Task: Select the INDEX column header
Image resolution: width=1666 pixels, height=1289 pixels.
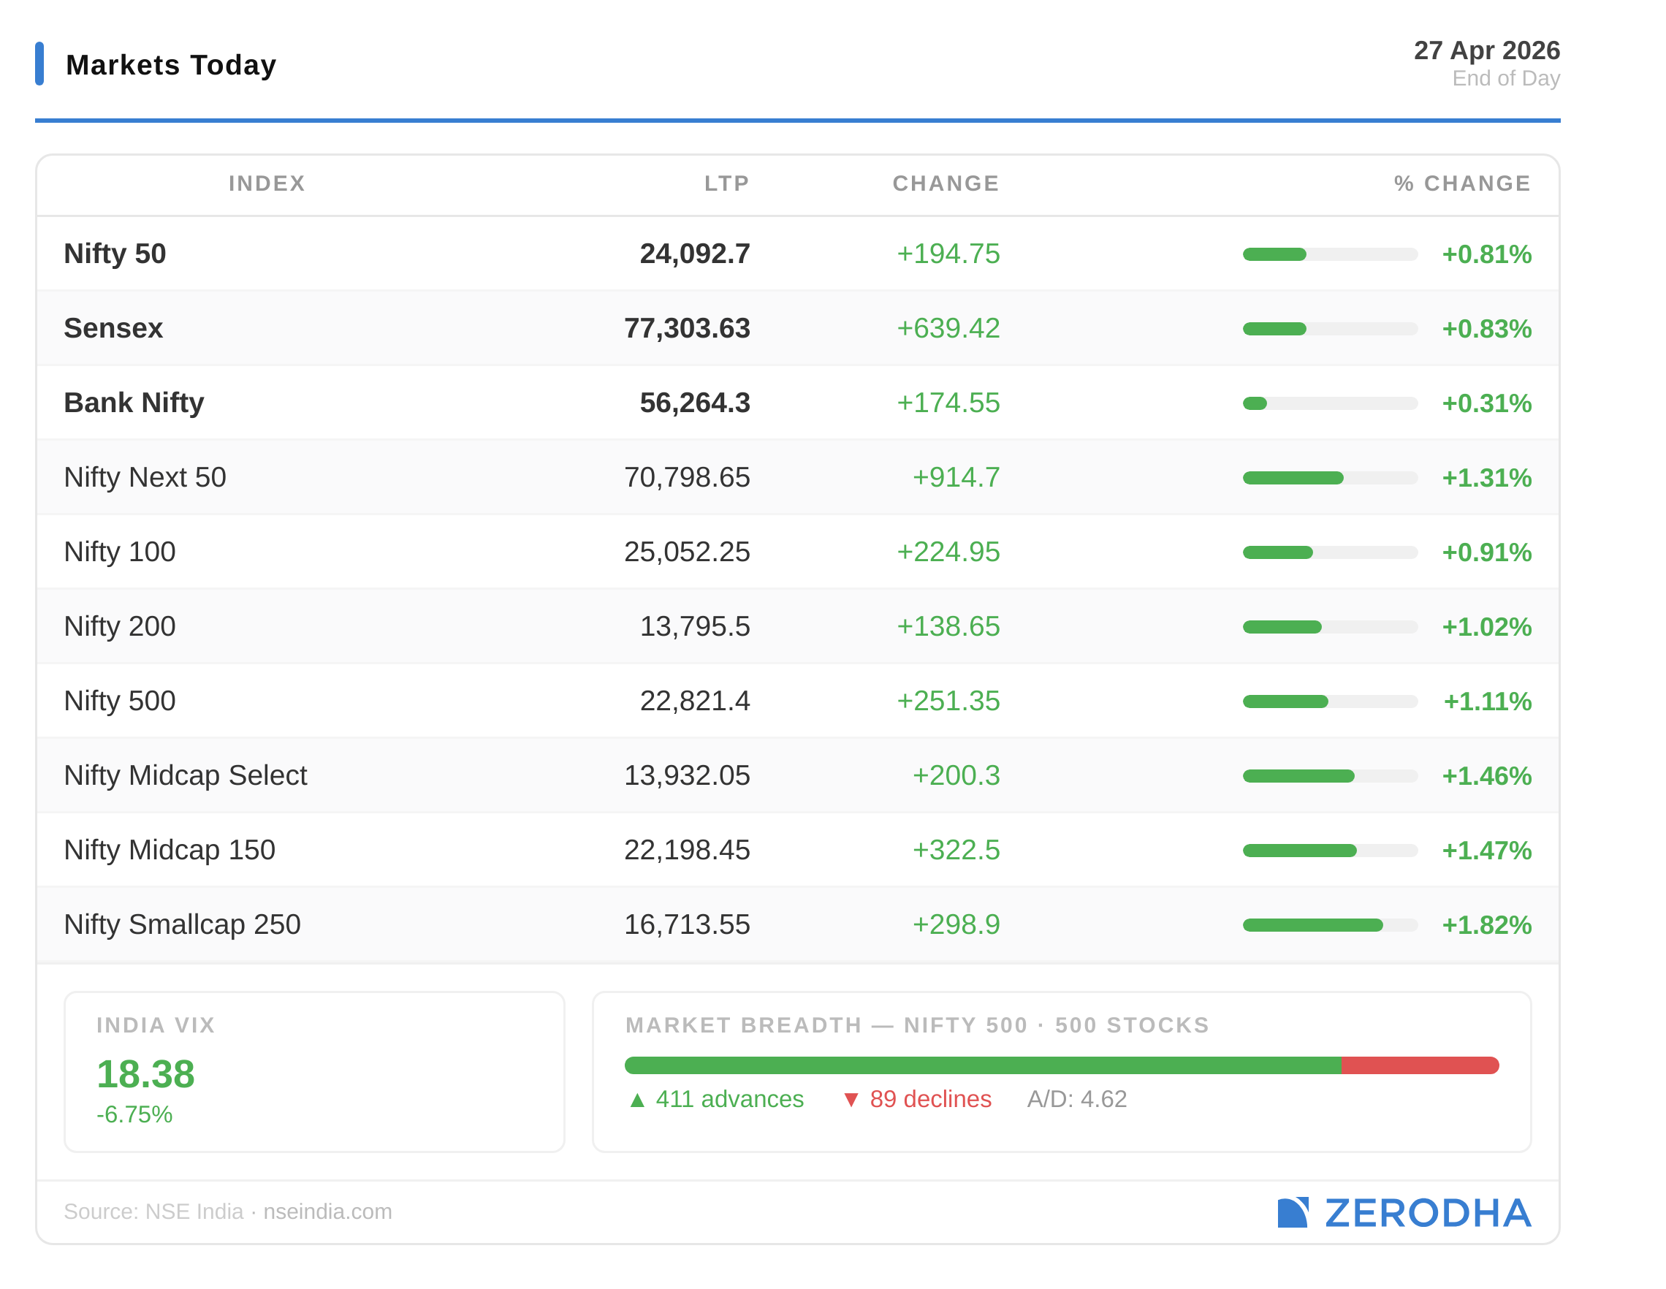Action: click(x=267, y=183)
